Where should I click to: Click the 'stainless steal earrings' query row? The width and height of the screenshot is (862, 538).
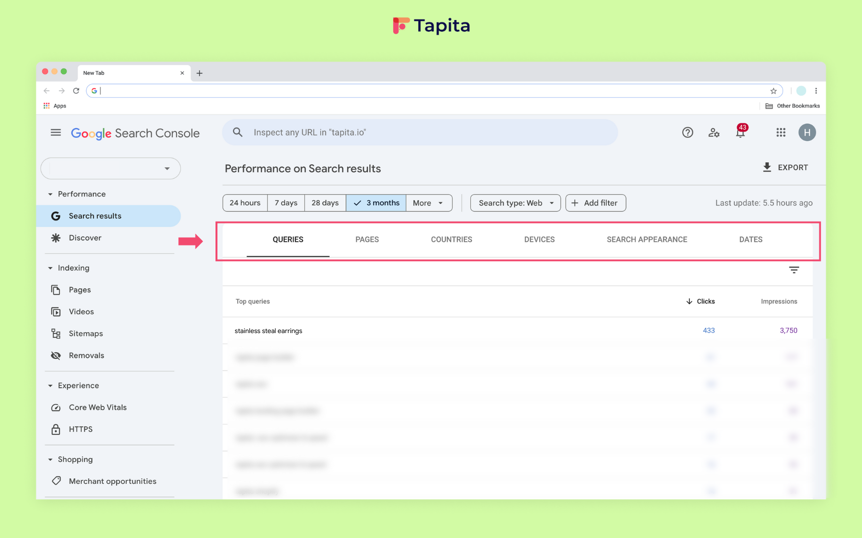[517, 331]
